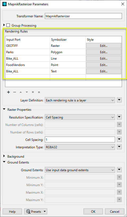Click into the Transformer Name field

click(x=83, y=16)
